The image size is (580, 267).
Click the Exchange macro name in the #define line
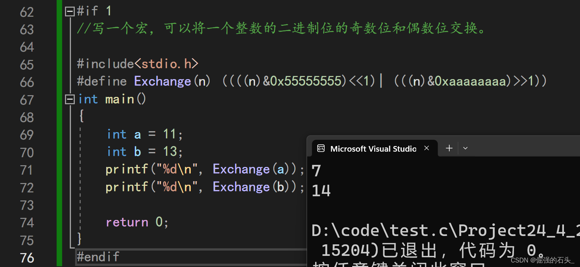coord(162,82)
